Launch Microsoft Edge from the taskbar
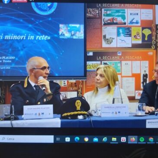Image resolution: width=158 pixels, height=158 pixels. 77,139
